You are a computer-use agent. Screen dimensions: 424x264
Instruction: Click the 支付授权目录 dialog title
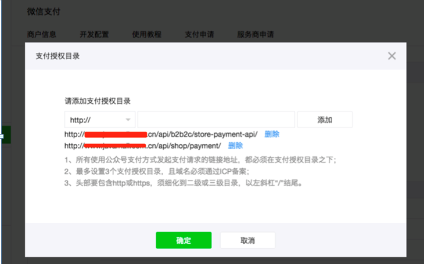pos(58,56)
